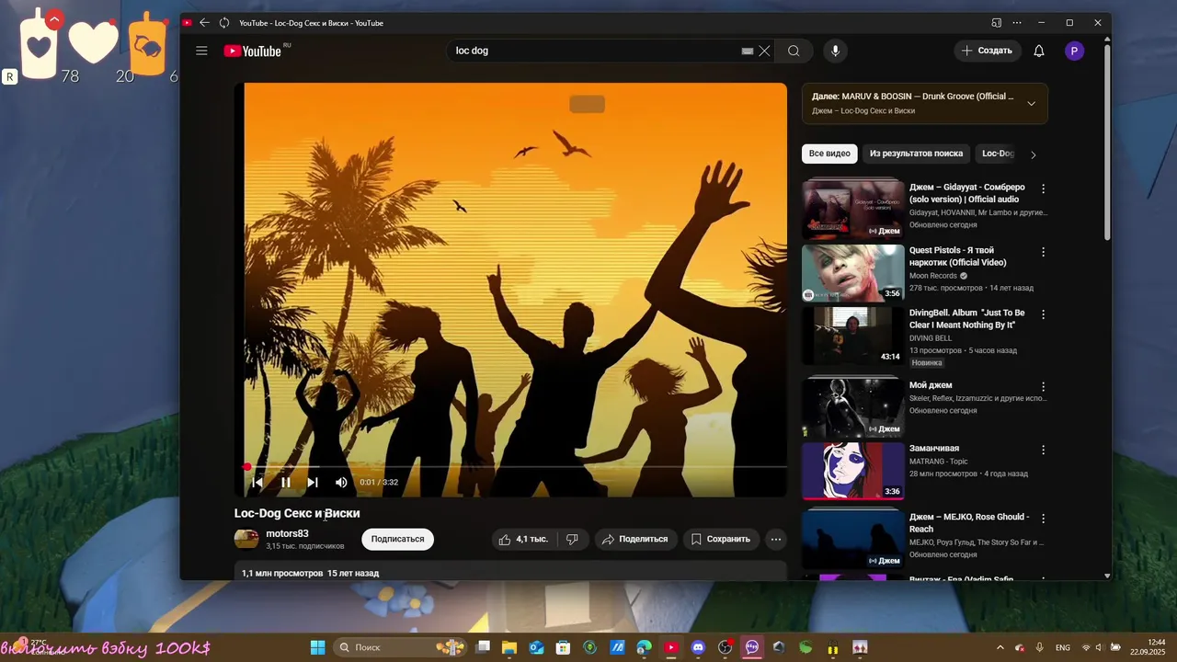Expand the video description with 1,1 млн просмотров

pos(510,572)
